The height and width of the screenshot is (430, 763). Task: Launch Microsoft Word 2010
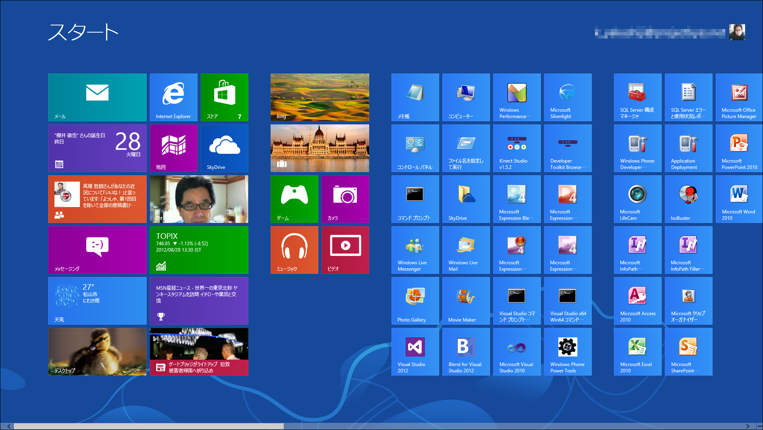pos(739,199)
